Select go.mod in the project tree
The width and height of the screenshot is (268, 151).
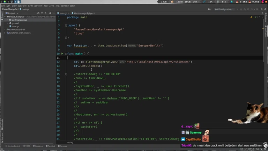pos(15,23)
